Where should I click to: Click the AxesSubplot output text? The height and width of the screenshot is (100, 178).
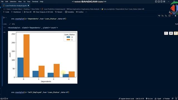[33, 28]
